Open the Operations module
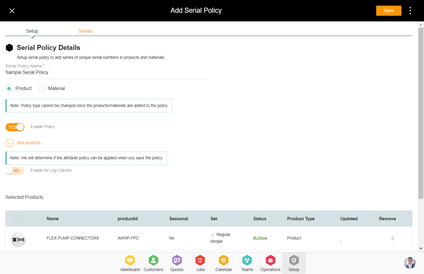This screenshot has height=274, width=424. (x=270, y=263)
